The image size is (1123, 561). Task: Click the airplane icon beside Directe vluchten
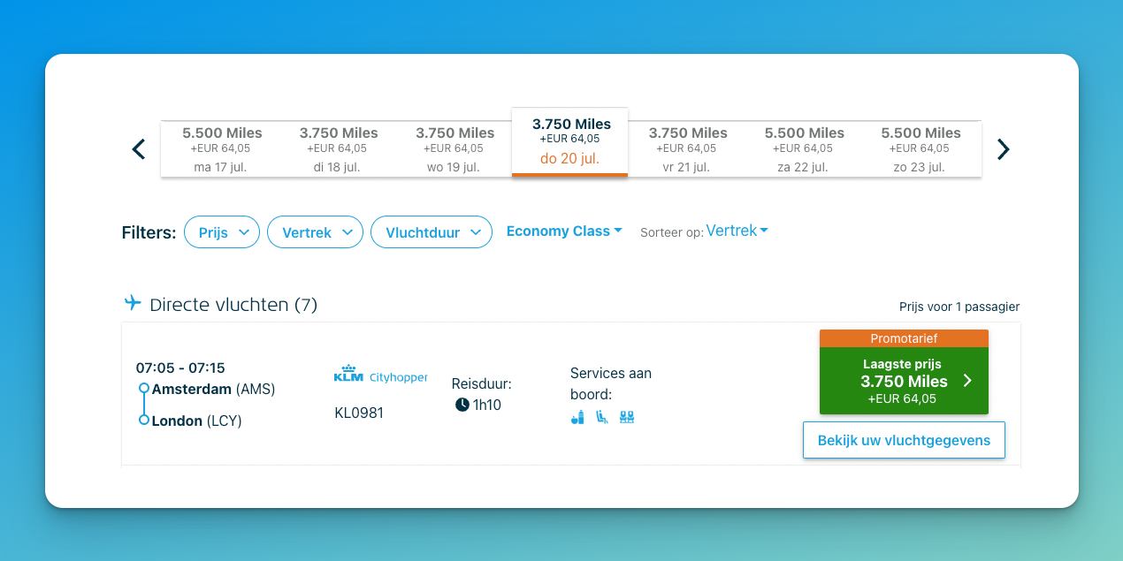tap(133, 304)
